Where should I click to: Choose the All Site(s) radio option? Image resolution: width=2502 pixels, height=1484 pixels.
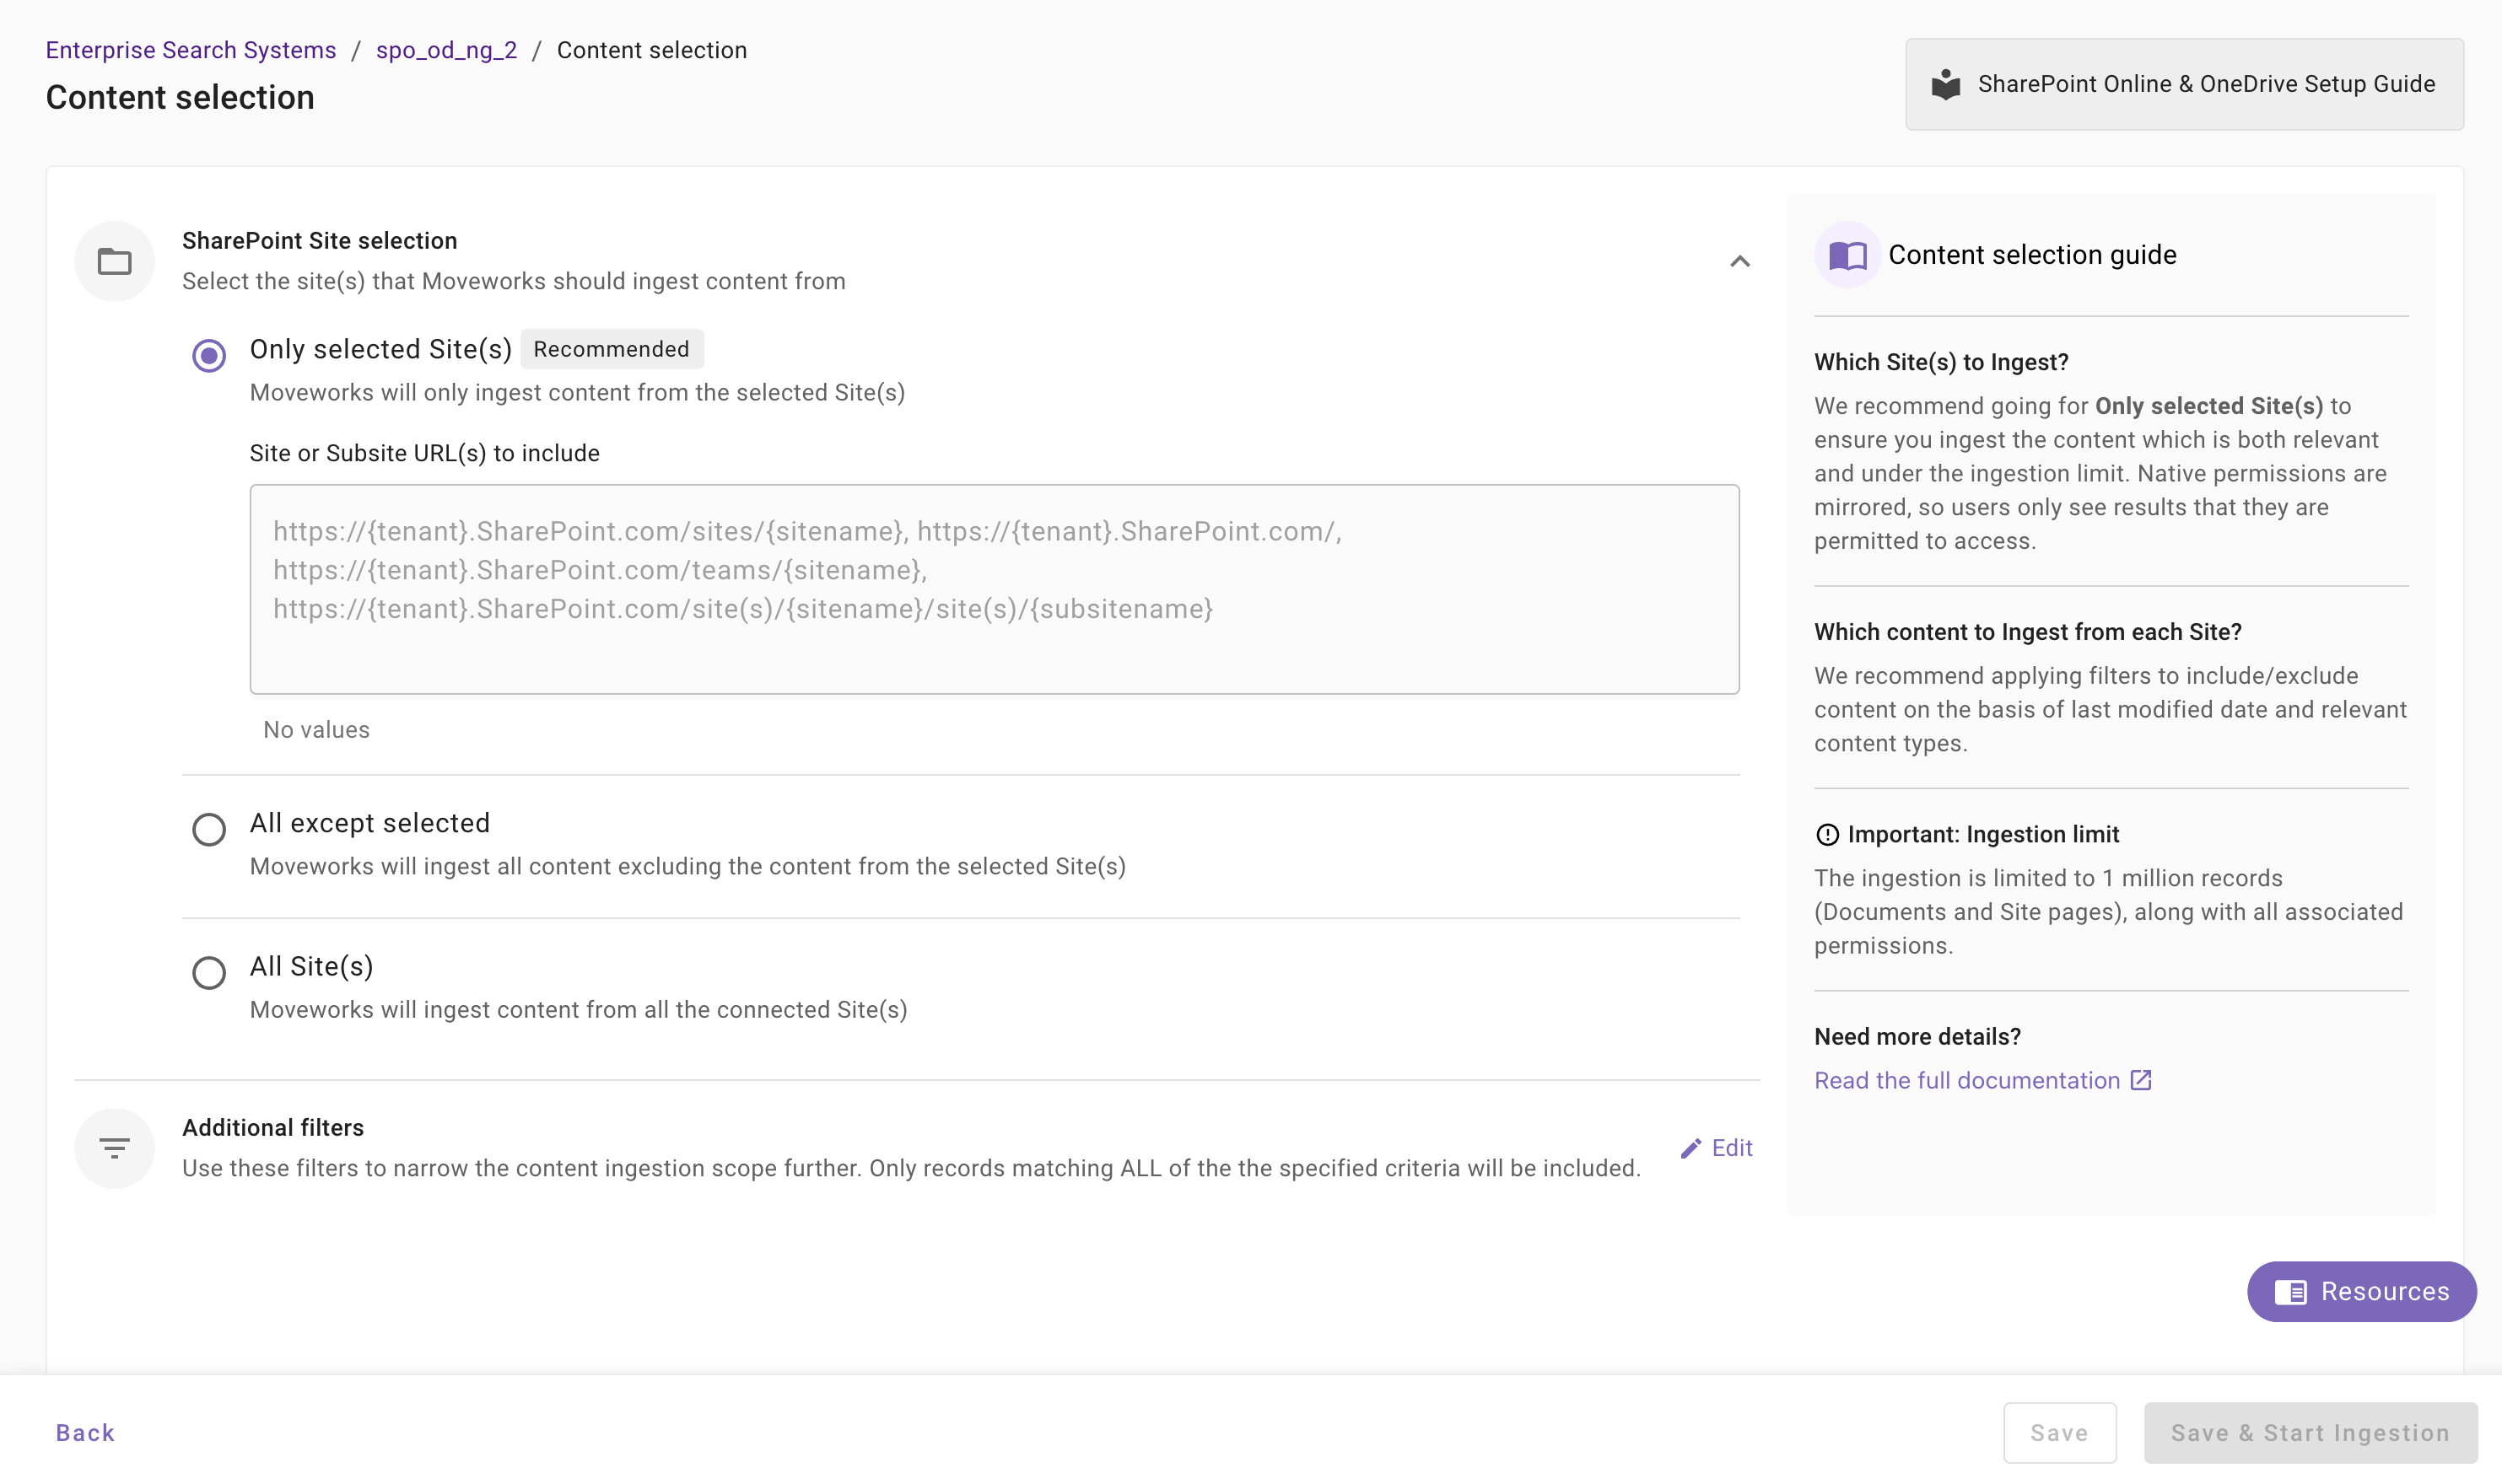(208, 972)
